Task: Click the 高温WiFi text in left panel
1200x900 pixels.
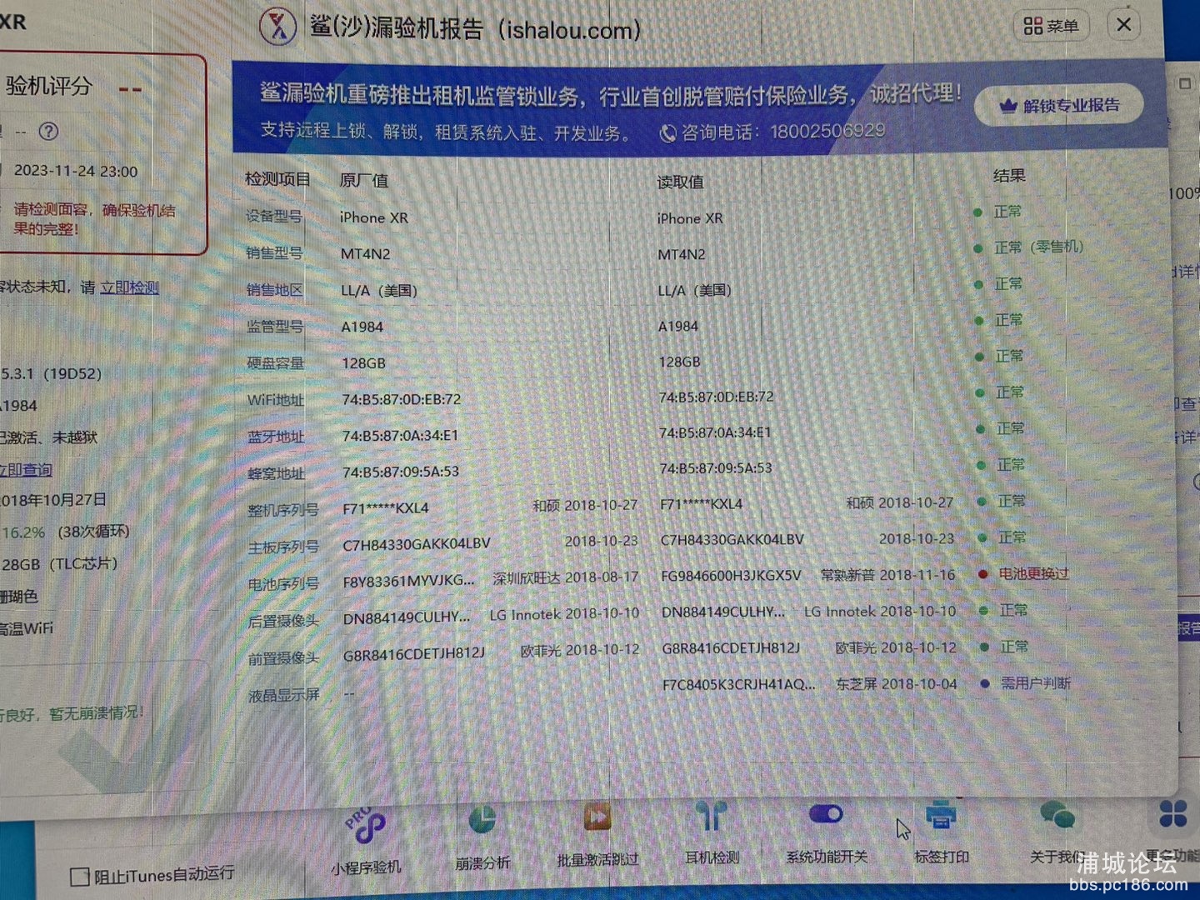Action: (x=27, y=628)
